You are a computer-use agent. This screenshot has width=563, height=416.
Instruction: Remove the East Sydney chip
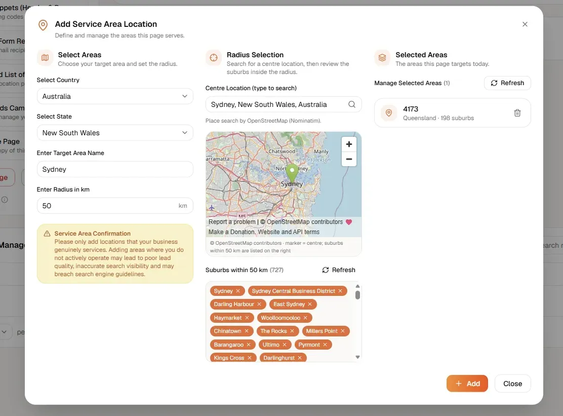coord(310,305)
